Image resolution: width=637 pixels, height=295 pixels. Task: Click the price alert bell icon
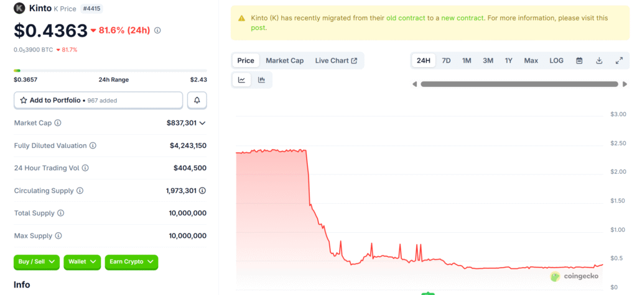tap(197, 100)
